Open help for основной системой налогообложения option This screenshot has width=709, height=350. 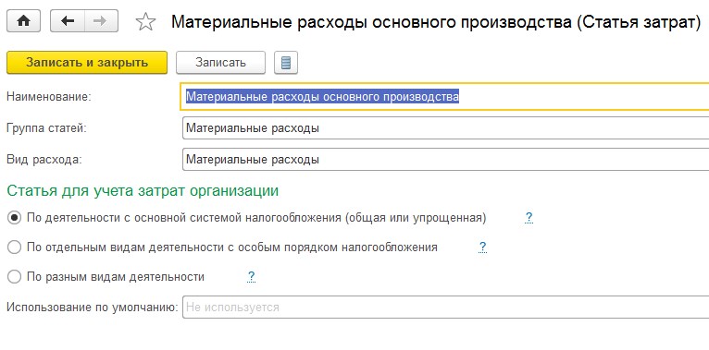pos(529,218)
